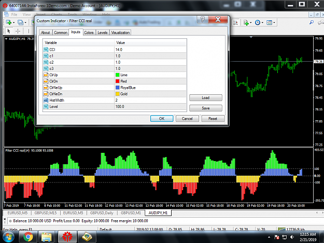Click the New Chart toolbar icon

pos(9,22)
